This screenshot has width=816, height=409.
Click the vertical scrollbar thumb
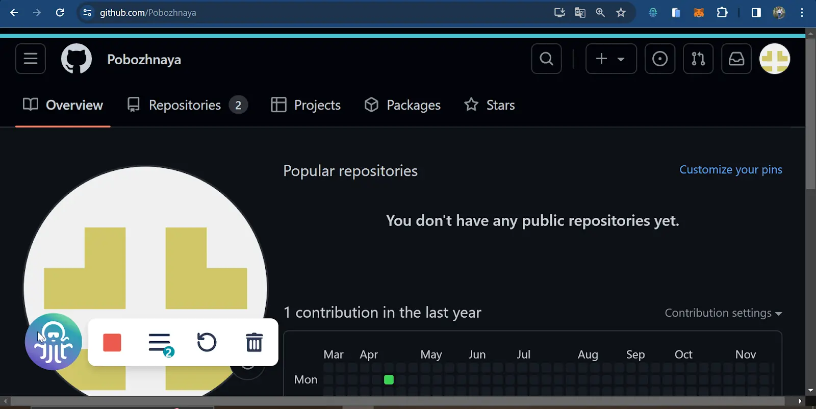tap(810, 114)
